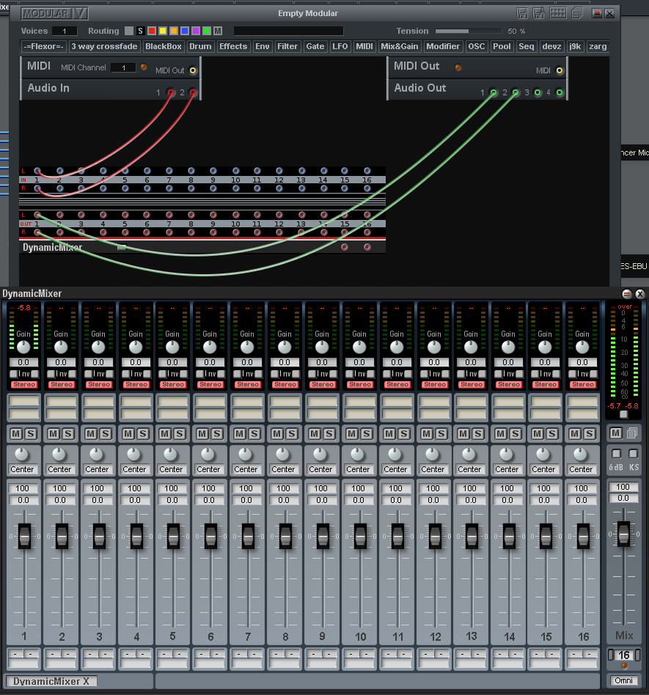Mute channel 1 with its M button

point(16,434)
